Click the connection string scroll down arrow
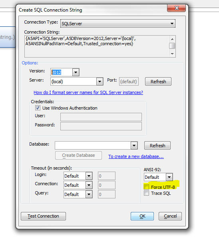The image size is (219, 244). point(172,54)
